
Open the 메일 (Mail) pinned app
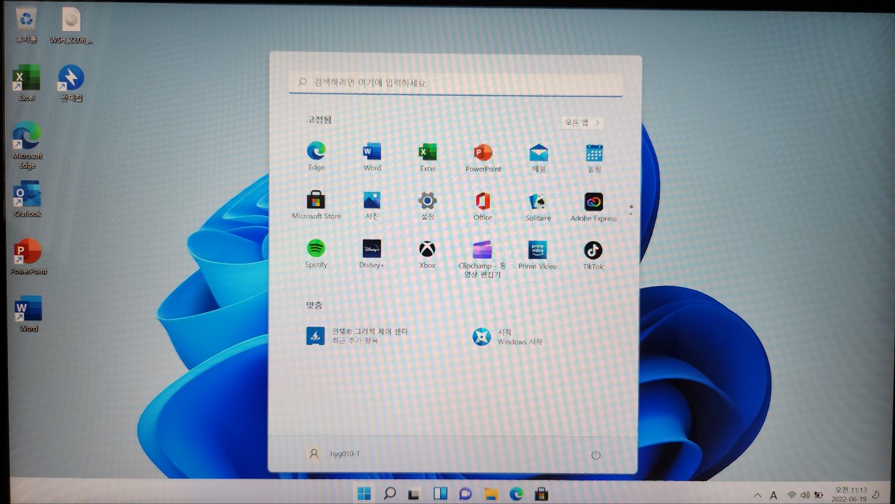538,157
